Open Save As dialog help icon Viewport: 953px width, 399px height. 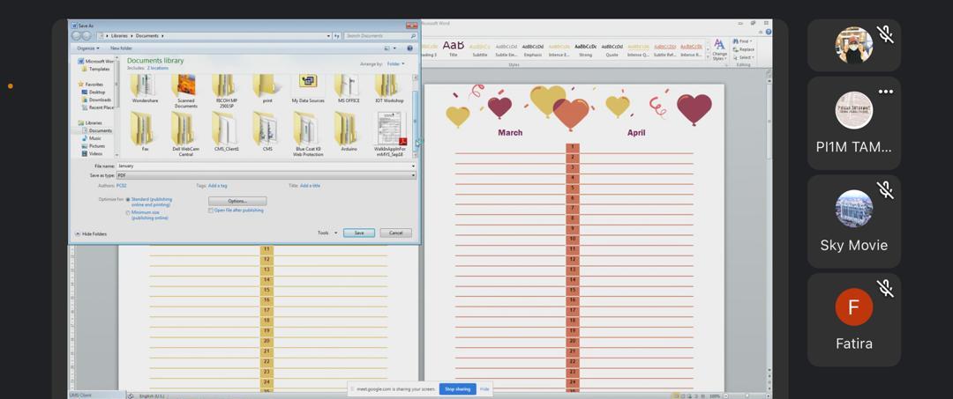coord(409,48)
